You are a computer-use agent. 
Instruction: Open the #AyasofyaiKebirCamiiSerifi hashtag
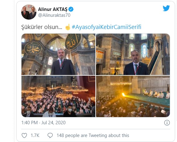pos(107,27)
